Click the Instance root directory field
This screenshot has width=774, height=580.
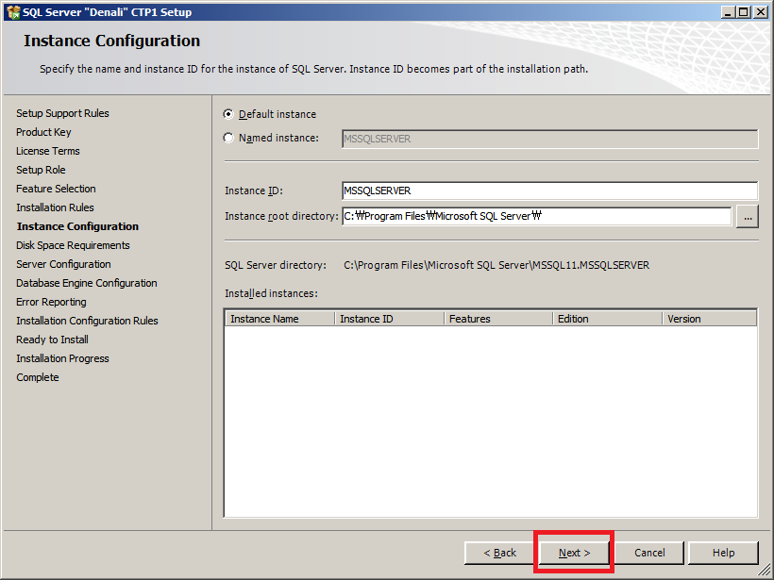point(536,216)
